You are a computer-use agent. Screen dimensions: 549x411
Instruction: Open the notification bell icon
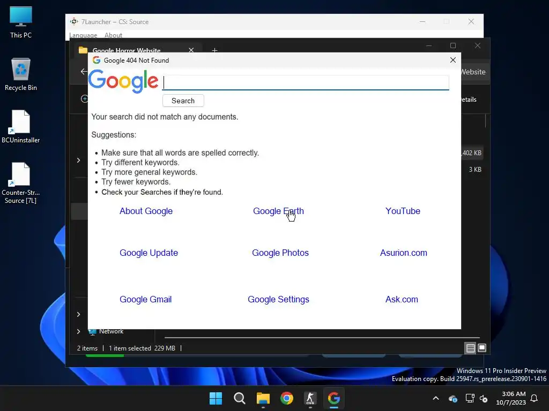[x=535, y=398]
